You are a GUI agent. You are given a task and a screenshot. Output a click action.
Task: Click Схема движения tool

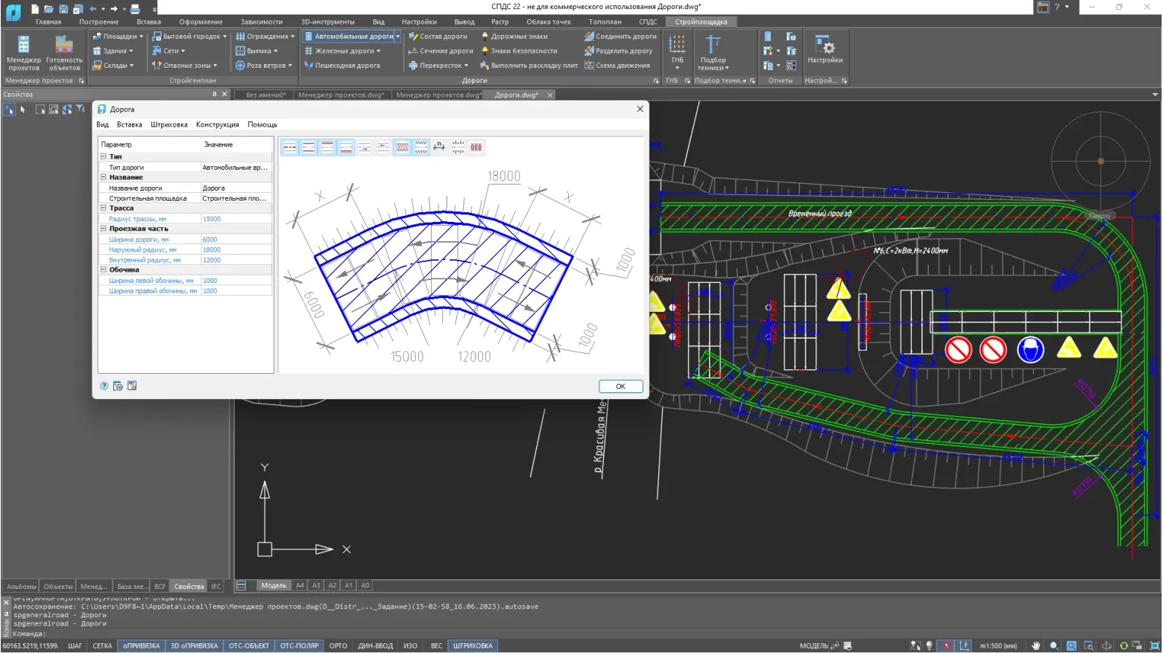pyautogui.click(x=617, y=66)
